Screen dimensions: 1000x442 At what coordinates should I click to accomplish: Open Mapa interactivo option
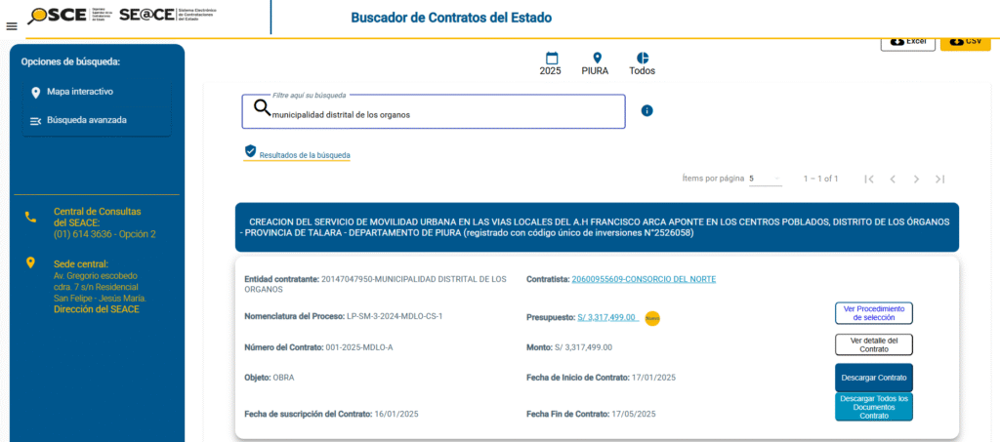click(x=79, y=92)
